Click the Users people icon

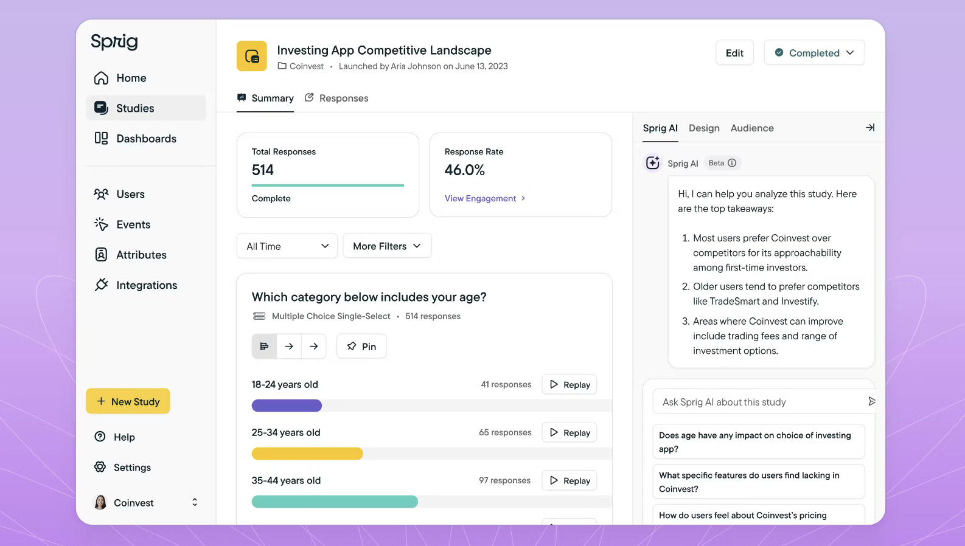101,194
